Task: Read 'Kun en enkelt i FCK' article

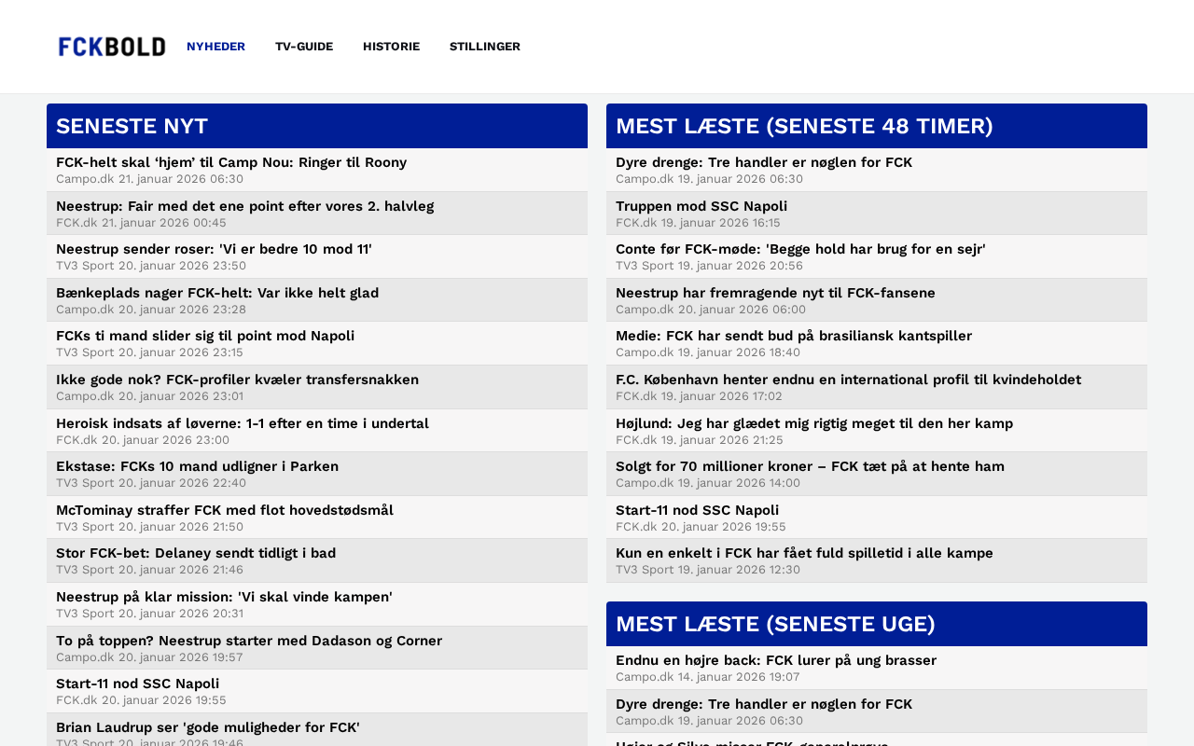Action: [x=804, y=553]
